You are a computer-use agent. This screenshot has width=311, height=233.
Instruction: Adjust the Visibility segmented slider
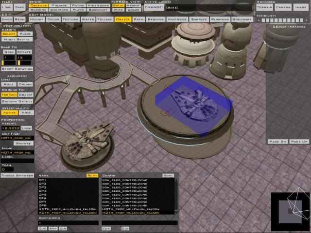click(x=282, y=20)
